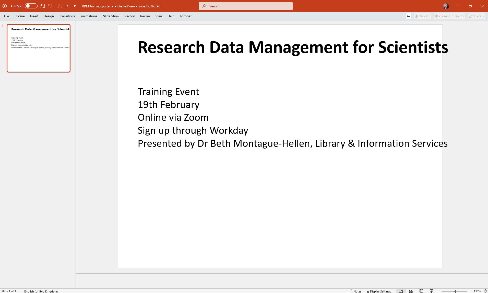Click the 133% zoom level

pos(477,291)
